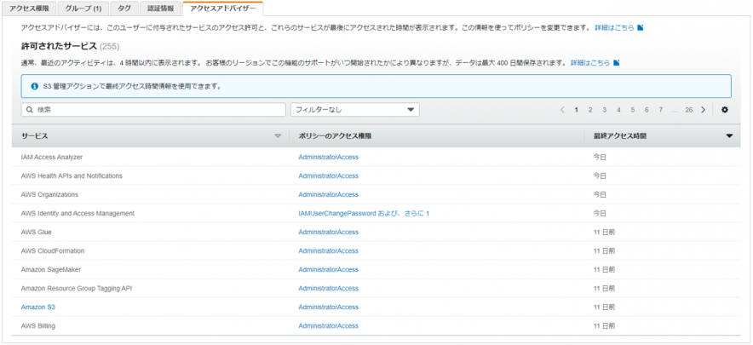Open AdministratorAccess for Amazon SageMaker
Screen dimensions: 753x345
[328, 269]
